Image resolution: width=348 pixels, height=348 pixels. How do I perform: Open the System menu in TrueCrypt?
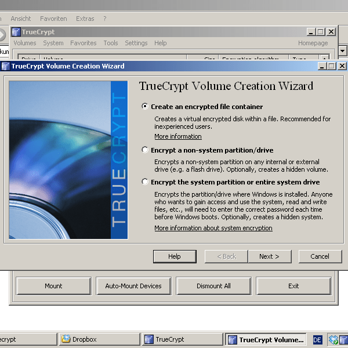point(53,43)
